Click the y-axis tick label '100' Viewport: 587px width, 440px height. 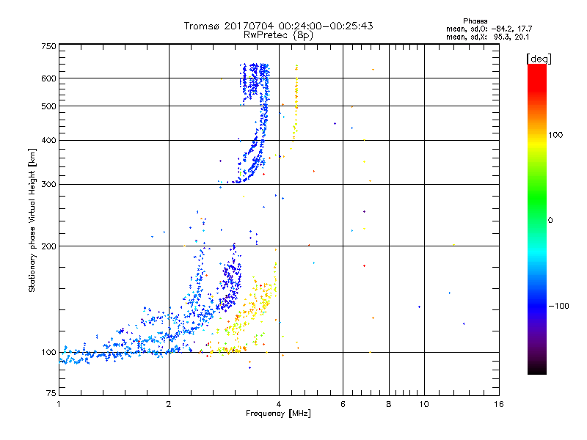48,353
